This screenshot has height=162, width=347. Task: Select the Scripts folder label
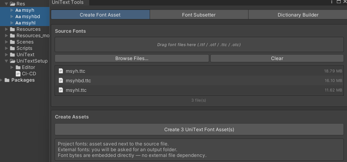24,48
